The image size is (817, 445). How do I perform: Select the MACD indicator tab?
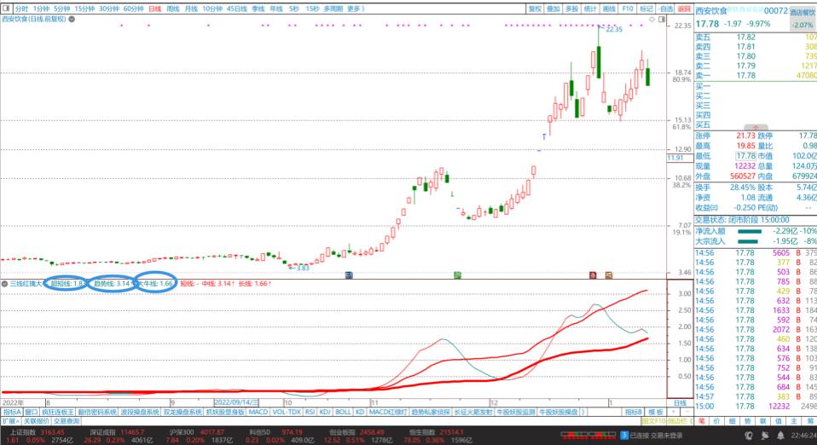click(x=258, y=412)
